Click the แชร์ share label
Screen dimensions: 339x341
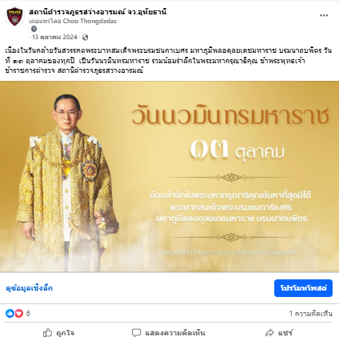pyautogui.click(x=285, y=333)
